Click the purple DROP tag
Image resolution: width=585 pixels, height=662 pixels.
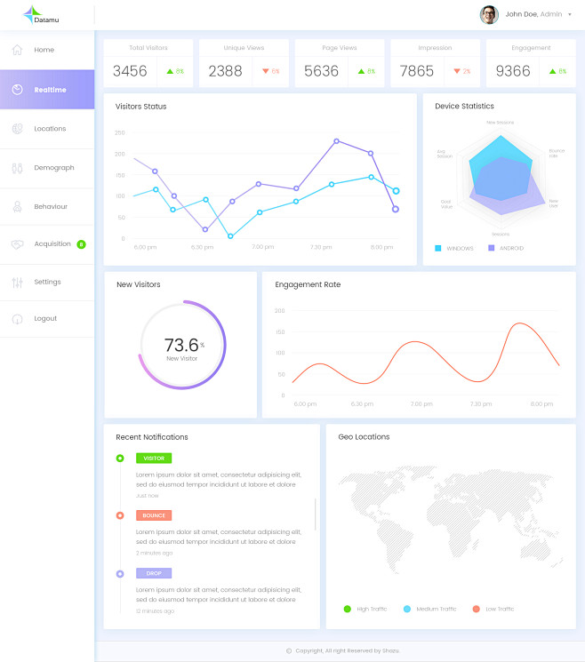coord(154,573)
